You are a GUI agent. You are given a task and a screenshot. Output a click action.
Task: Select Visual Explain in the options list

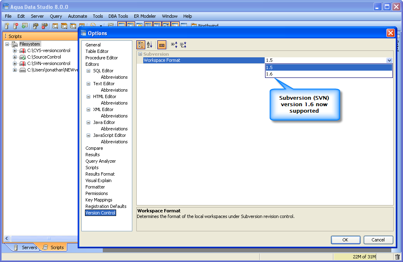[x=98, y=180]
